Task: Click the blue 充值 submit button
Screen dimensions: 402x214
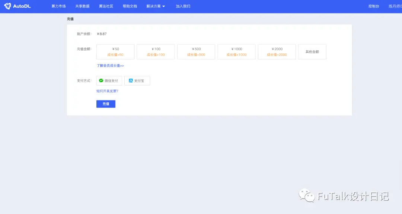Action: coord(106,104)
